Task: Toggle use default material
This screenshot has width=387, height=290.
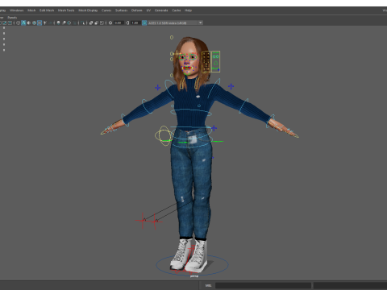Action: click(29, 23)
